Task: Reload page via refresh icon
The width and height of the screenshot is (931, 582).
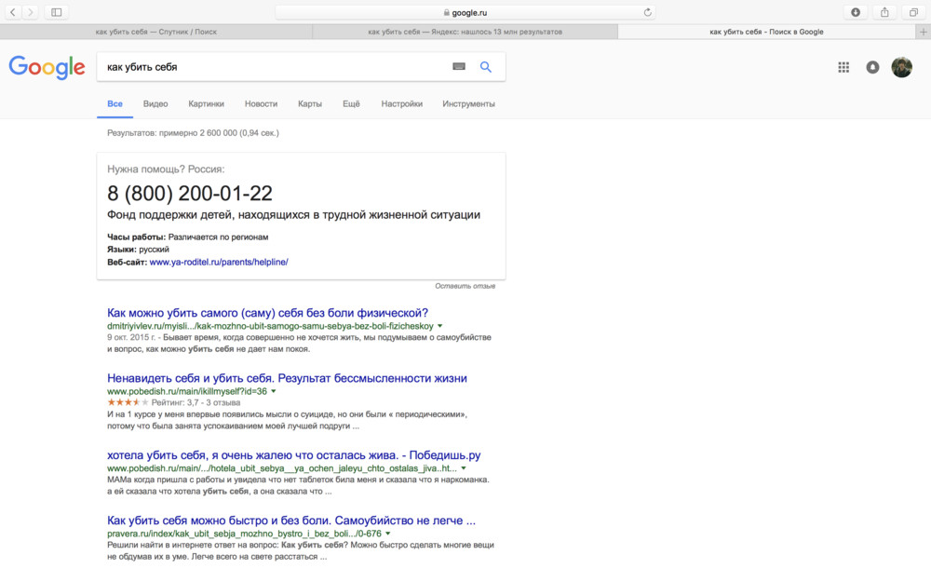Action: point(647,12)
